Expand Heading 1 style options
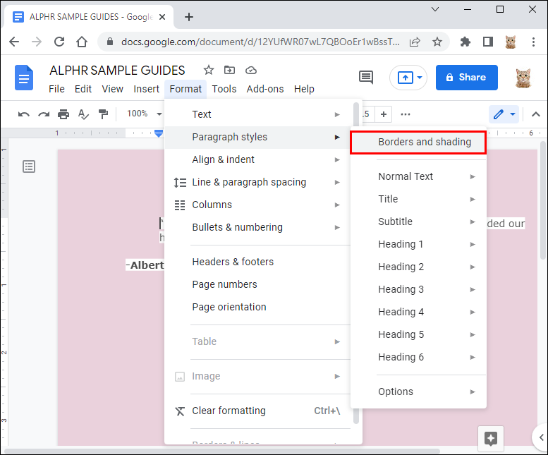Viewport: 548px width, 455px height. click(418, 244)
